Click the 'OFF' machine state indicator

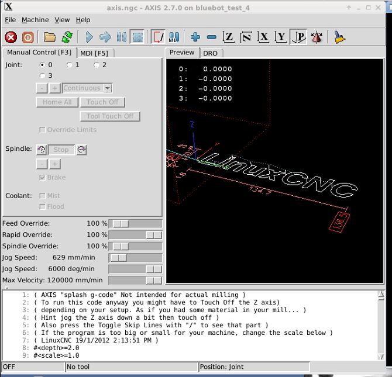click(33, 366)
